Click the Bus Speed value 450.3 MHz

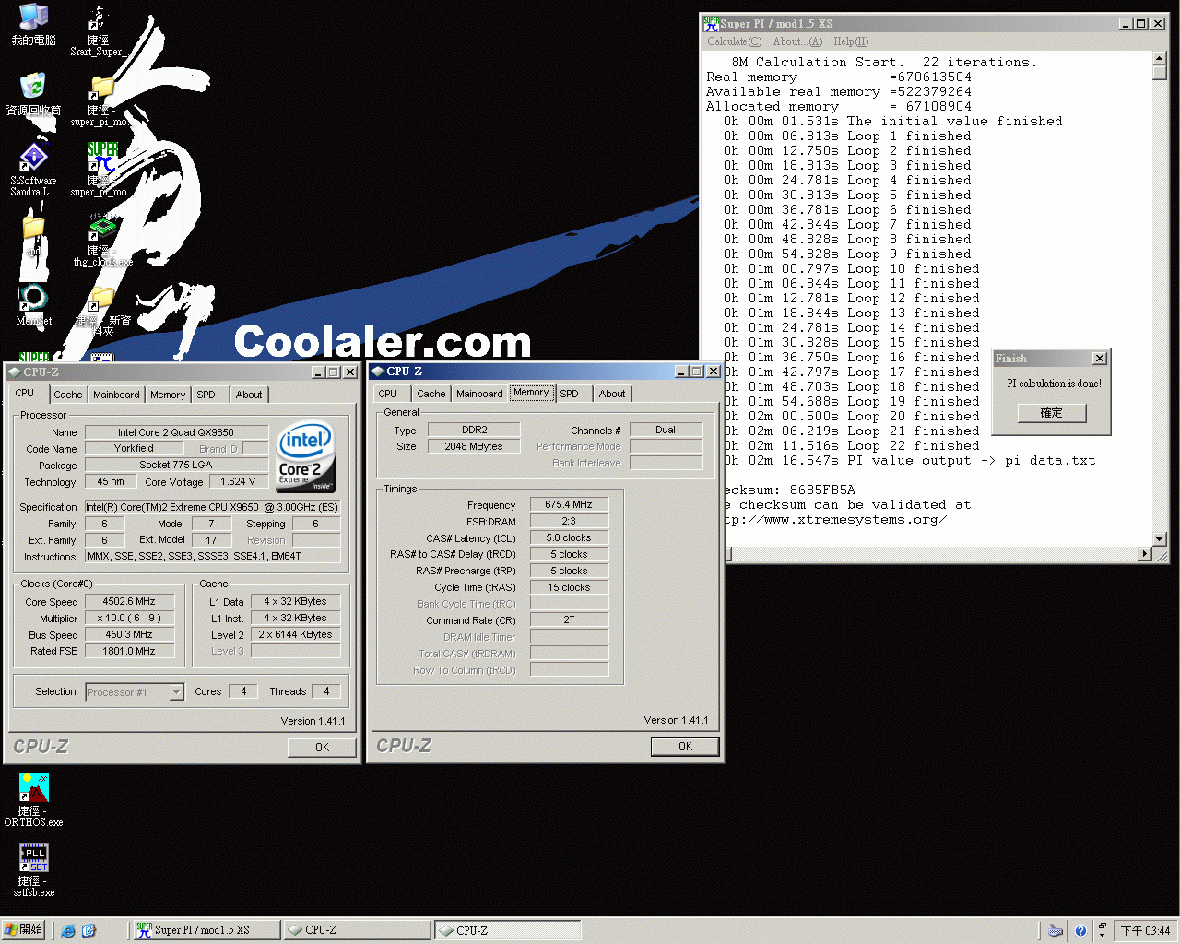coord(129,635)
